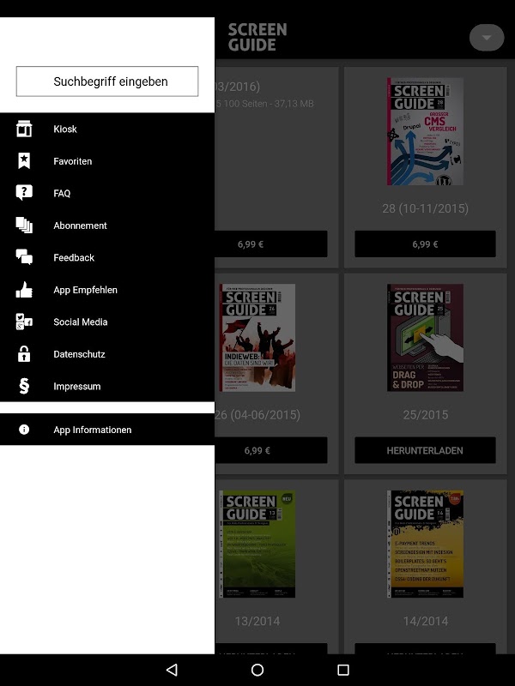The image size is (515, 686).
Task: Tap the Favoriten bookmark star icon
Action: (24, 161)
